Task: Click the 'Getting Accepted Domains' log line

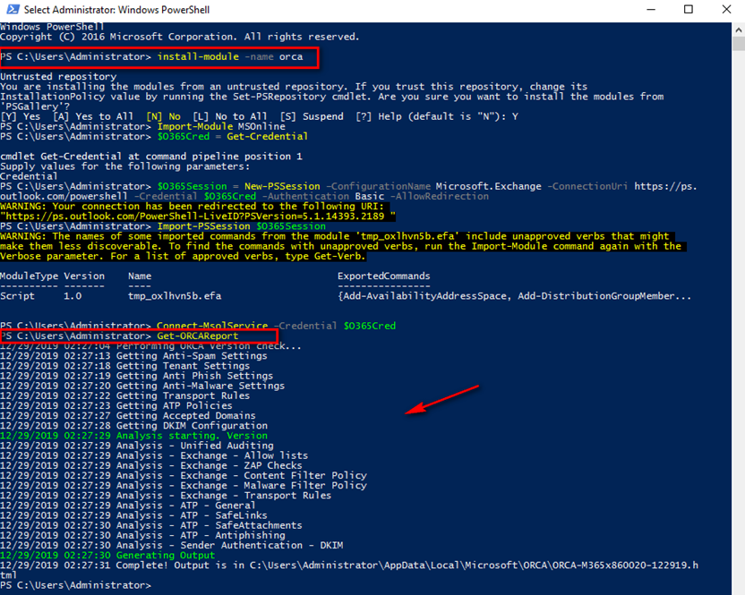Action: tap(128, 415)
